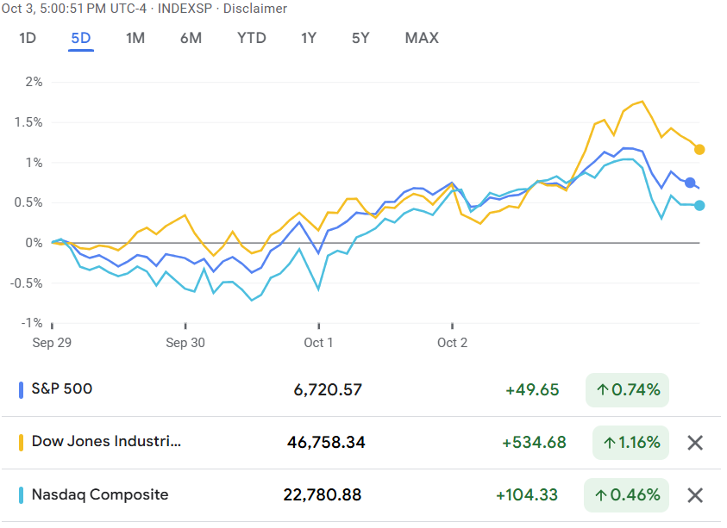Open the Dow Jones Industrial row
The width and height of the screenshot is (727, 528).
pos(107,442)
